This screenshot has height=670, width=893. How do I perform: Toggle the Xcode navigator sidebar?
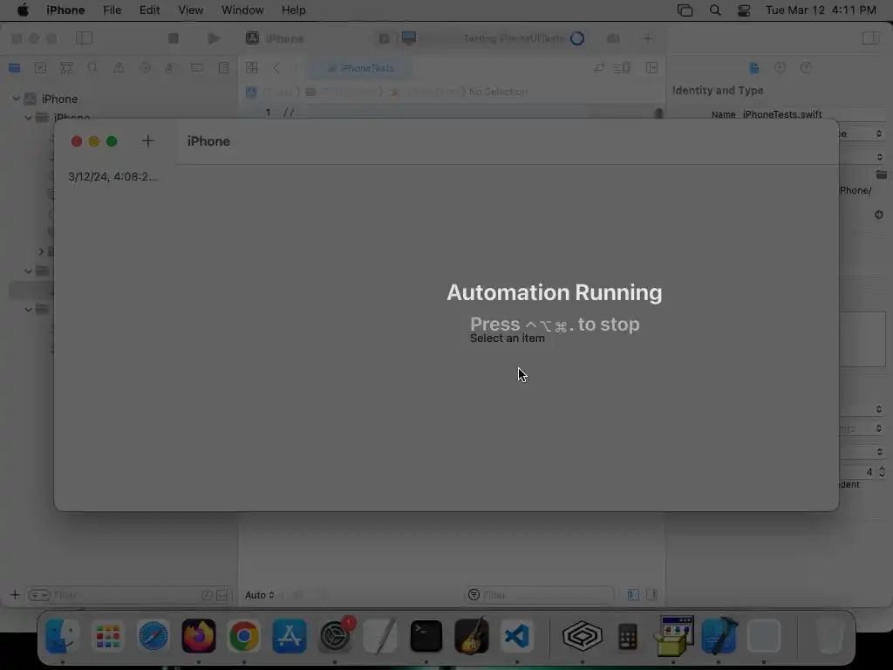84,38
